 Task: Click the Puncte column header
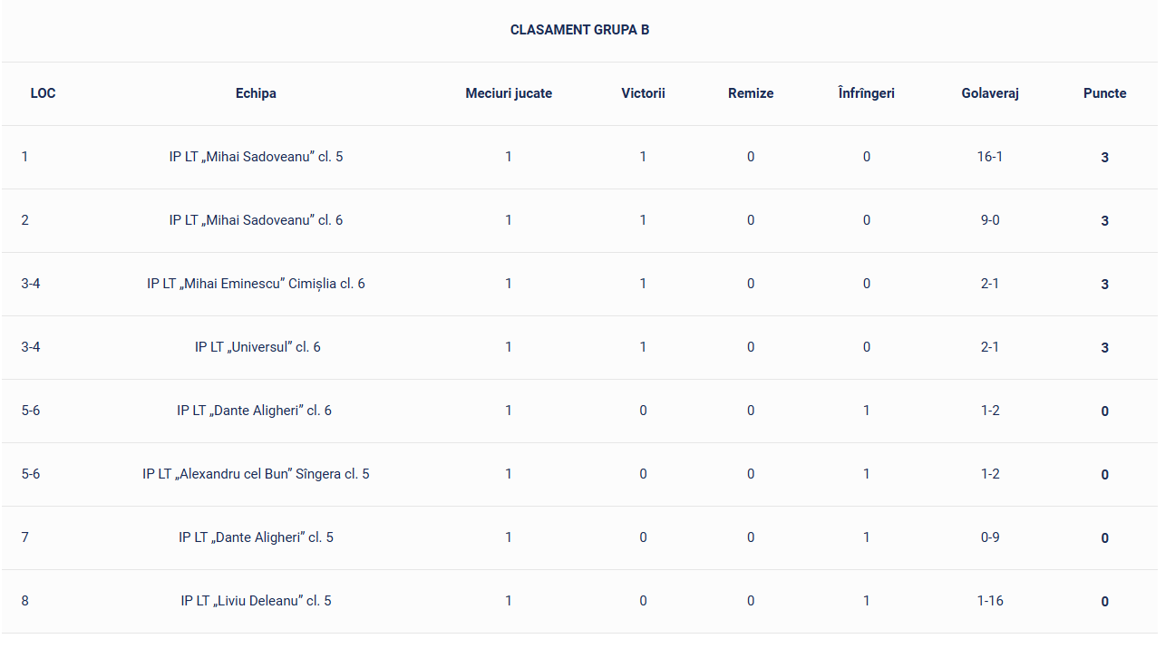(x=1104, y=93)
